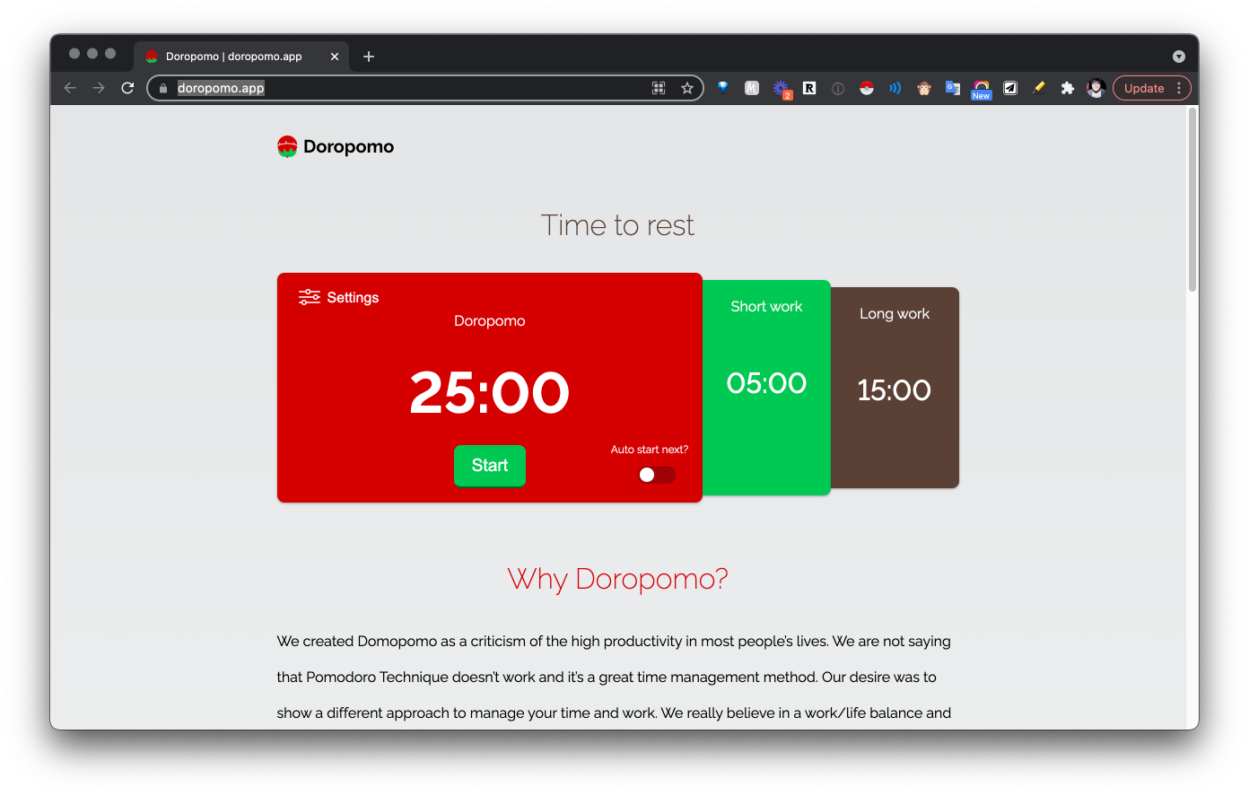Click the Doropomo brand name in header
The height and width of the screenshot is (796, 1249).
348,146
